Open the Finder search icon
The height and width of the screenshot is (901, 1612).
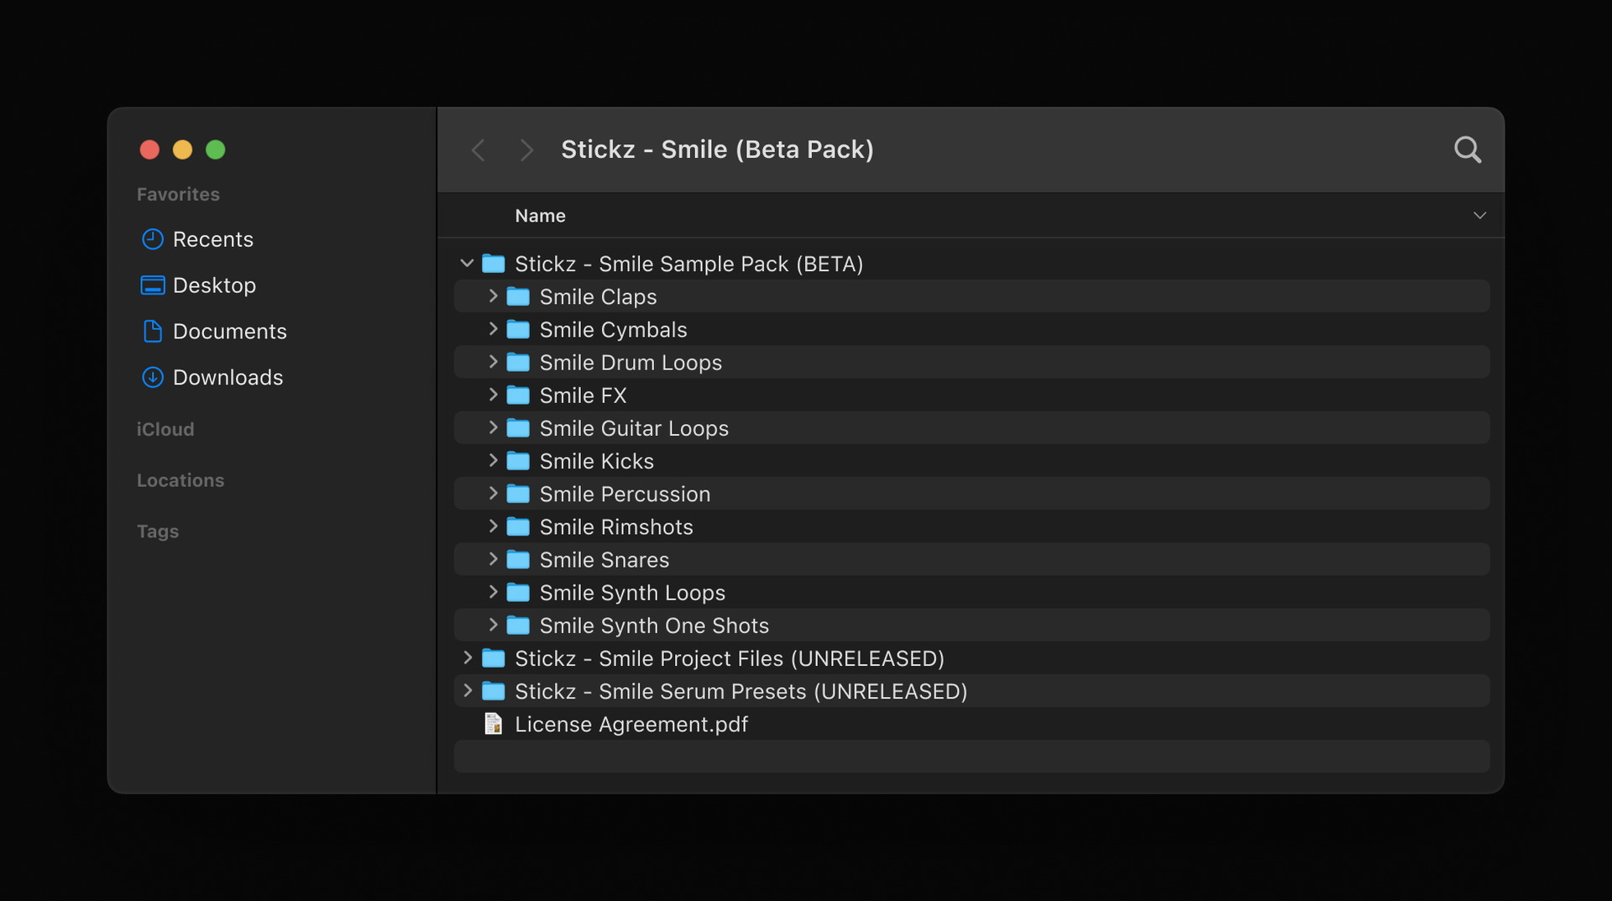coord(1468,149)
